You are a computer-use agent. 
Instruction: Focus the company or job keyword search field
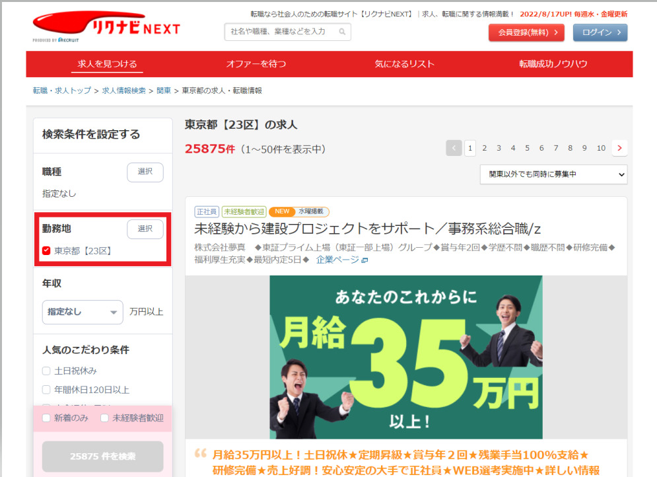(x=287, y=32)
